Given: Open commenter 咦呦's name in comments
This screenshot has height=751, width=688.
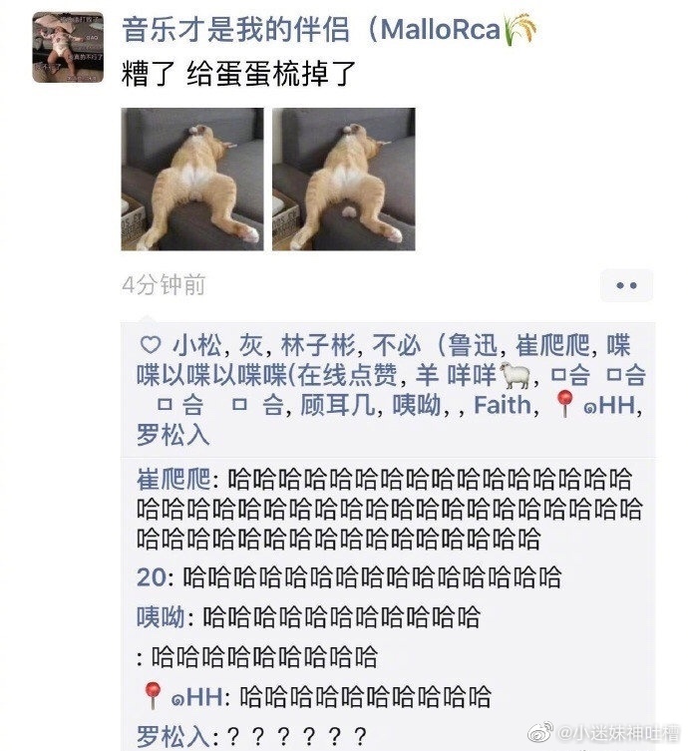Looking at the screenshot, I should click(161, 617).
